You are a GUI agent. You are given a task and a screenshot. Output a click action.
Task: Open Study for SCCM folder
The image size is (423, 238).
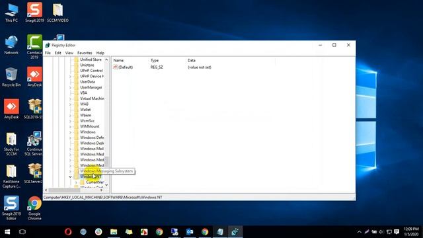point(11,143)
